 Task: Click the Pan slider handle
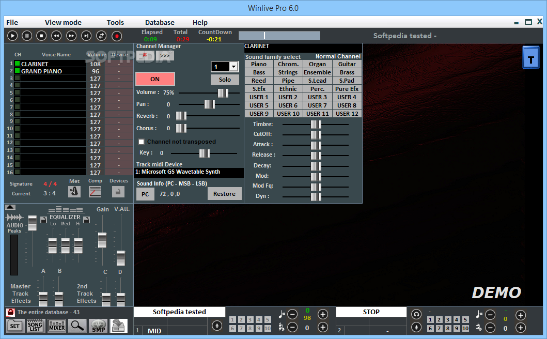pyautogui.click(x=209, y=104)
